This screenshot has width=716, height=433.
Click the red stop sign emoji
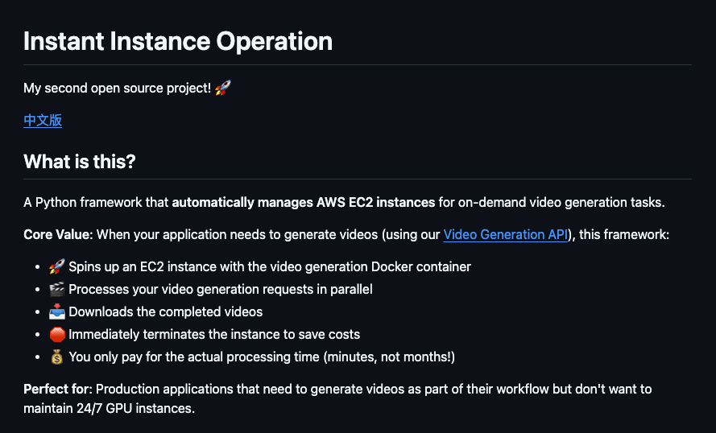tap(57, 335)
